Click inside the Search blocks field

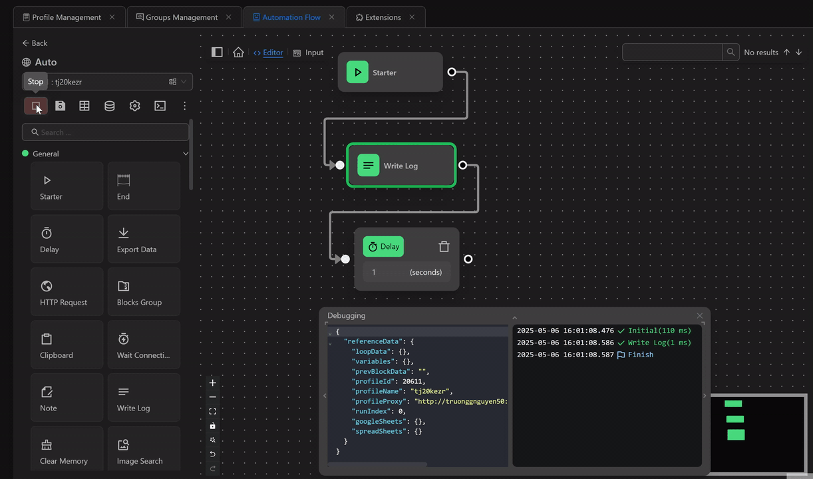point(105,132)
